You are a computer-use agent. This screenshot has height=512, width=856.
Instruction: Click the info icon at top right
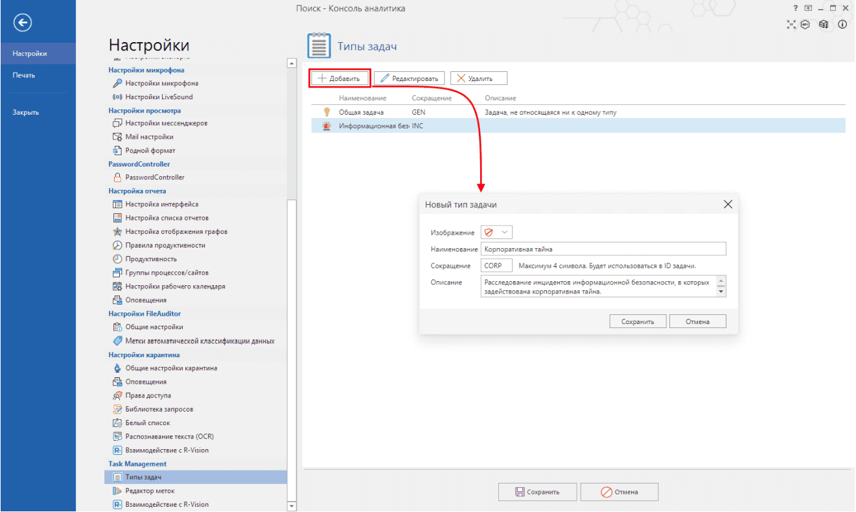842,25
